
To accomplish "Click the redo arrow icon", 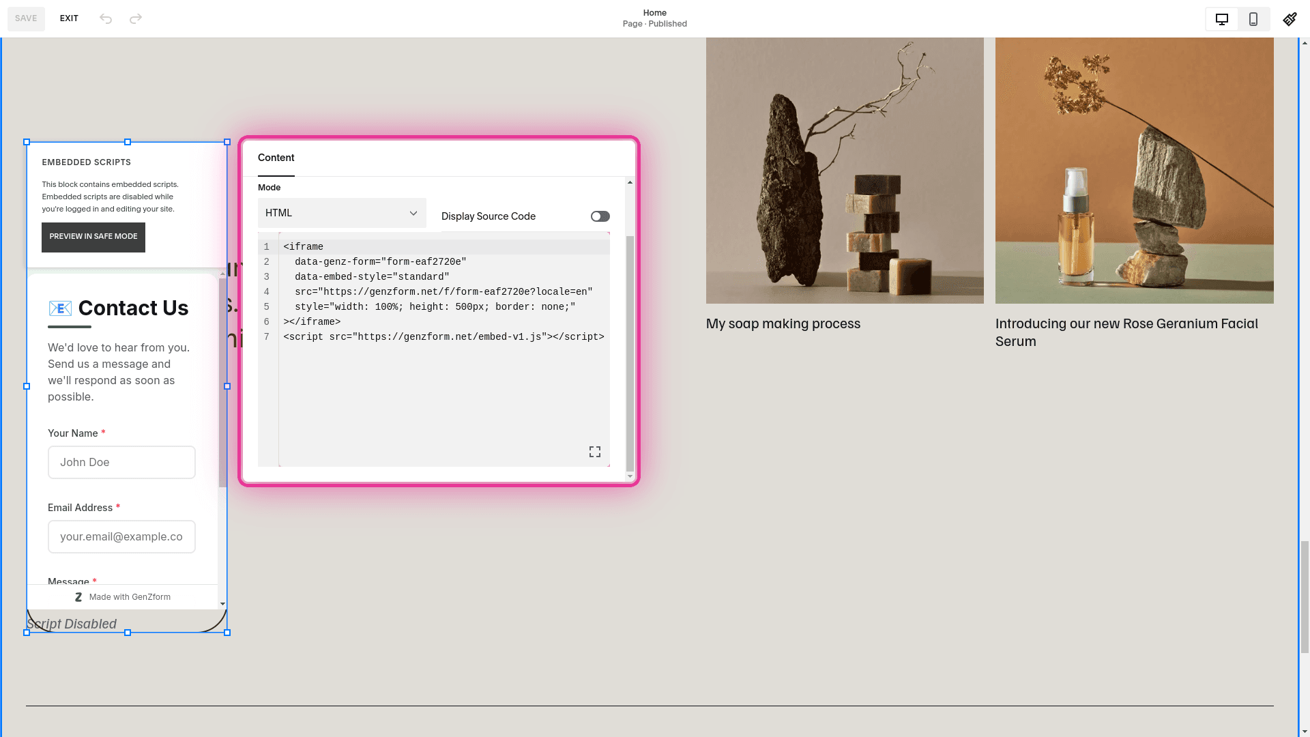I will (x=136, y=18).
